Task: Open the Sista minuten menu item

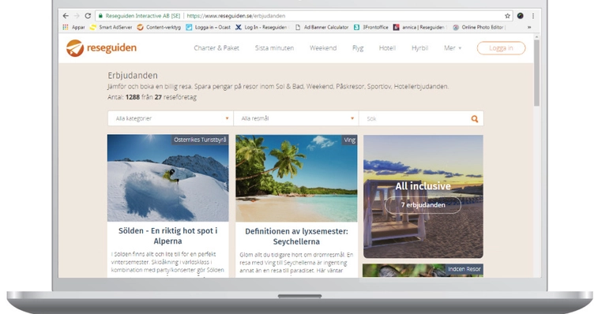Action: coord(274,48)
